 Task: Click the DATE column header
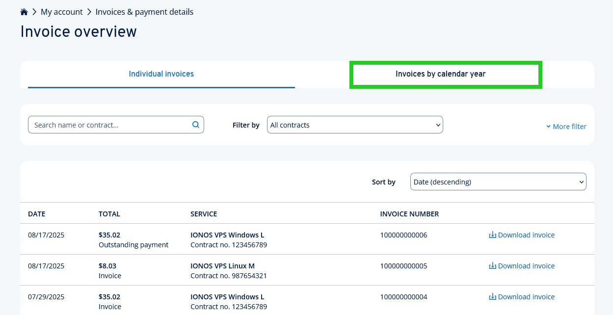pos(36,214)
